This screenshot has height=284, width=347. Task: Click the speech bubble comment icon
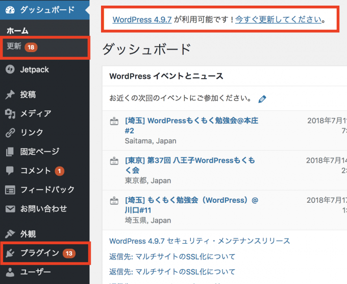10,171
